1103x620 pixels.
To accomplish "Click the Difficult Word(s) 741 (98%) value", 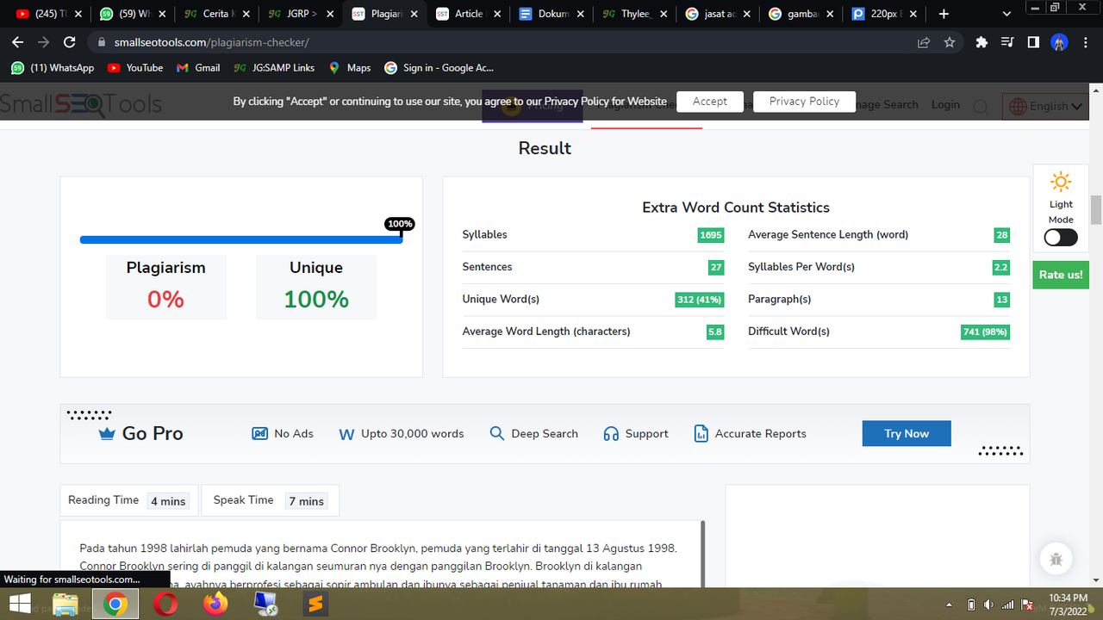I will coord(985,332).
